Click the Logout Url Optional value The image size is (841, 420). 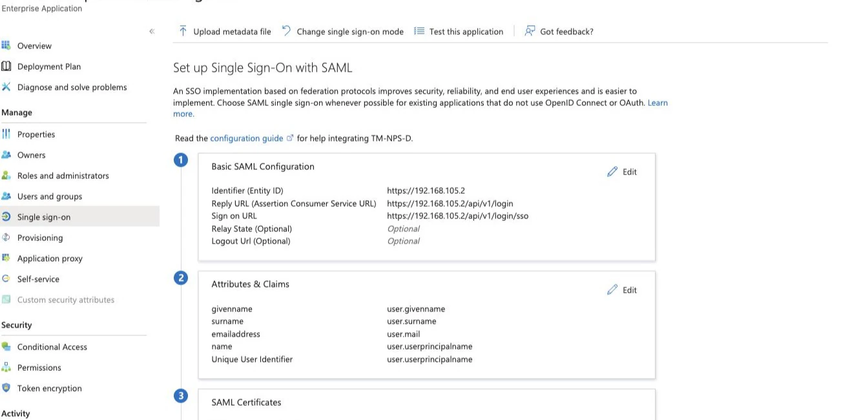pos(404,241)
